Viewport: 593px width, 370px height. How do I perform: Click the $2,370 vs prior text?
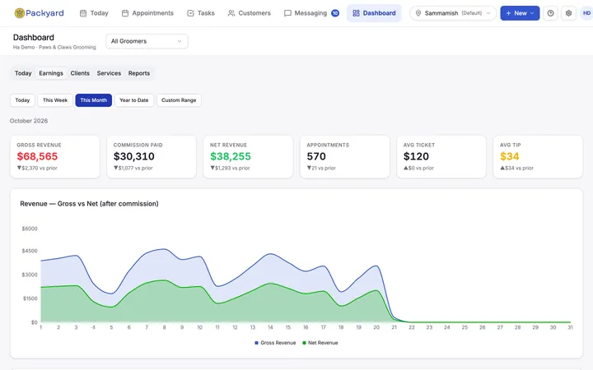(x=37, y=168)
